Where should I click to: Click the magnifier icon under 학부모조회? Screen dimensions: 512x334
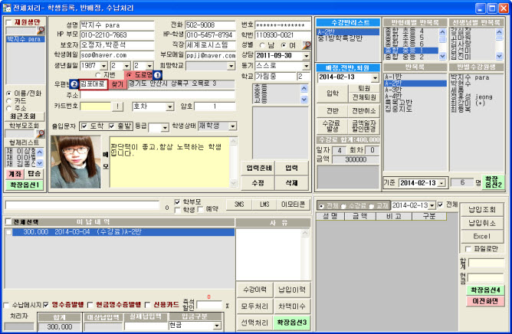coord(40,133)
